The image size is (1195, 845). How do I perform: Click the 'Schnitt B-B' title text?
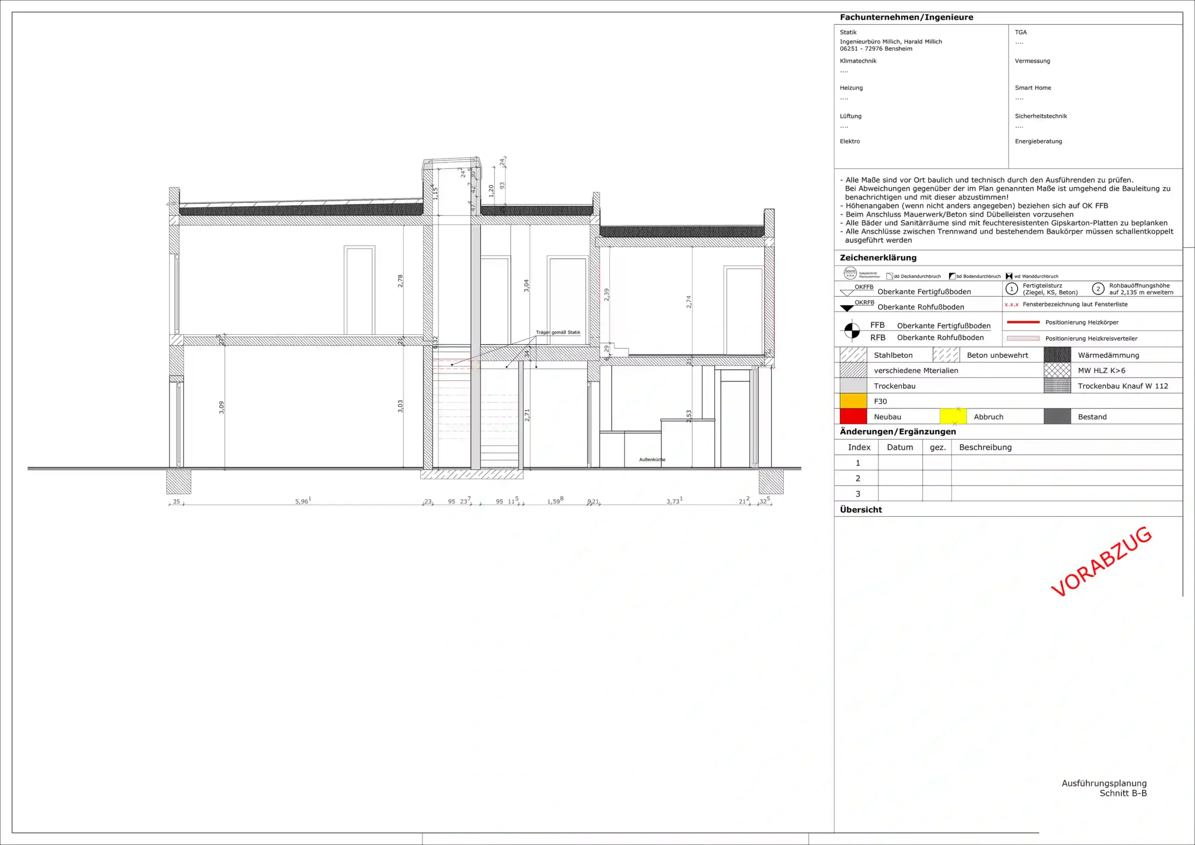[x=1123, y=793]
